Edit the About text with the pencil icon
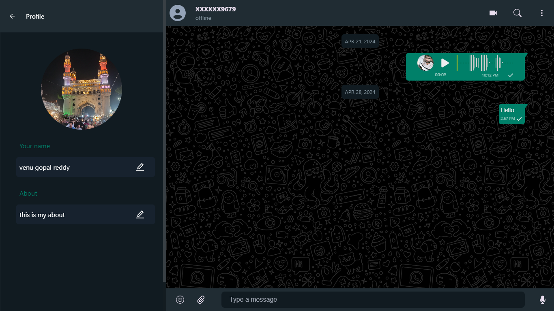Screen dimensions: 554x311 (140, 214)
